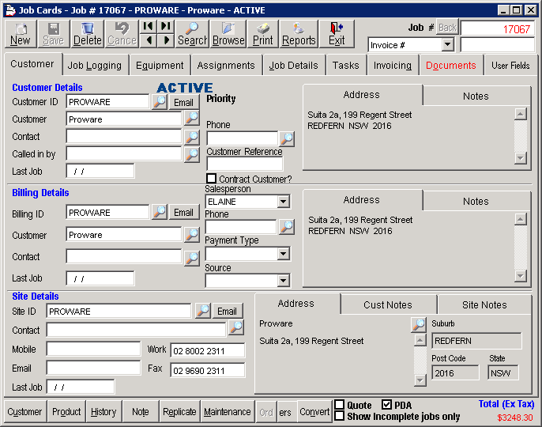
Task: Click Email button beside Site ID
Action: point(227,311)
